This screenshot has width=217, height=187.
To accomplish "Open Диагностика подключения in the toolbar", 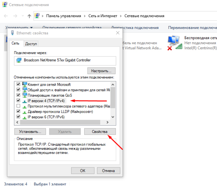I will click(135, 28).
